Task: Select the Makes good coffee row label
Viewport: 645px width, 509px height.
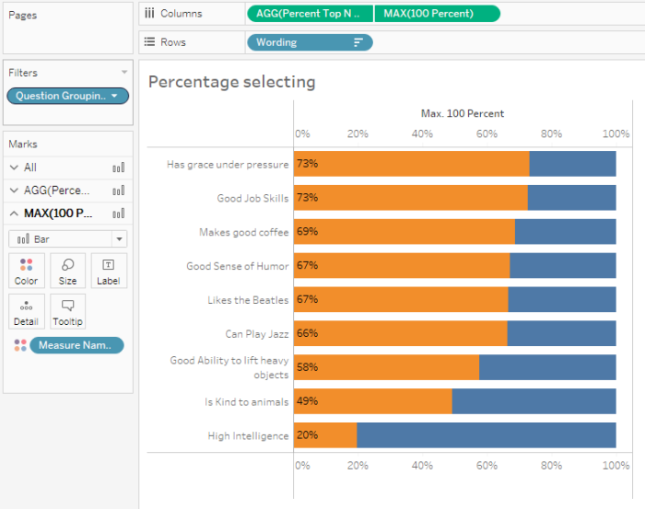Action: [x=244, y=232]
